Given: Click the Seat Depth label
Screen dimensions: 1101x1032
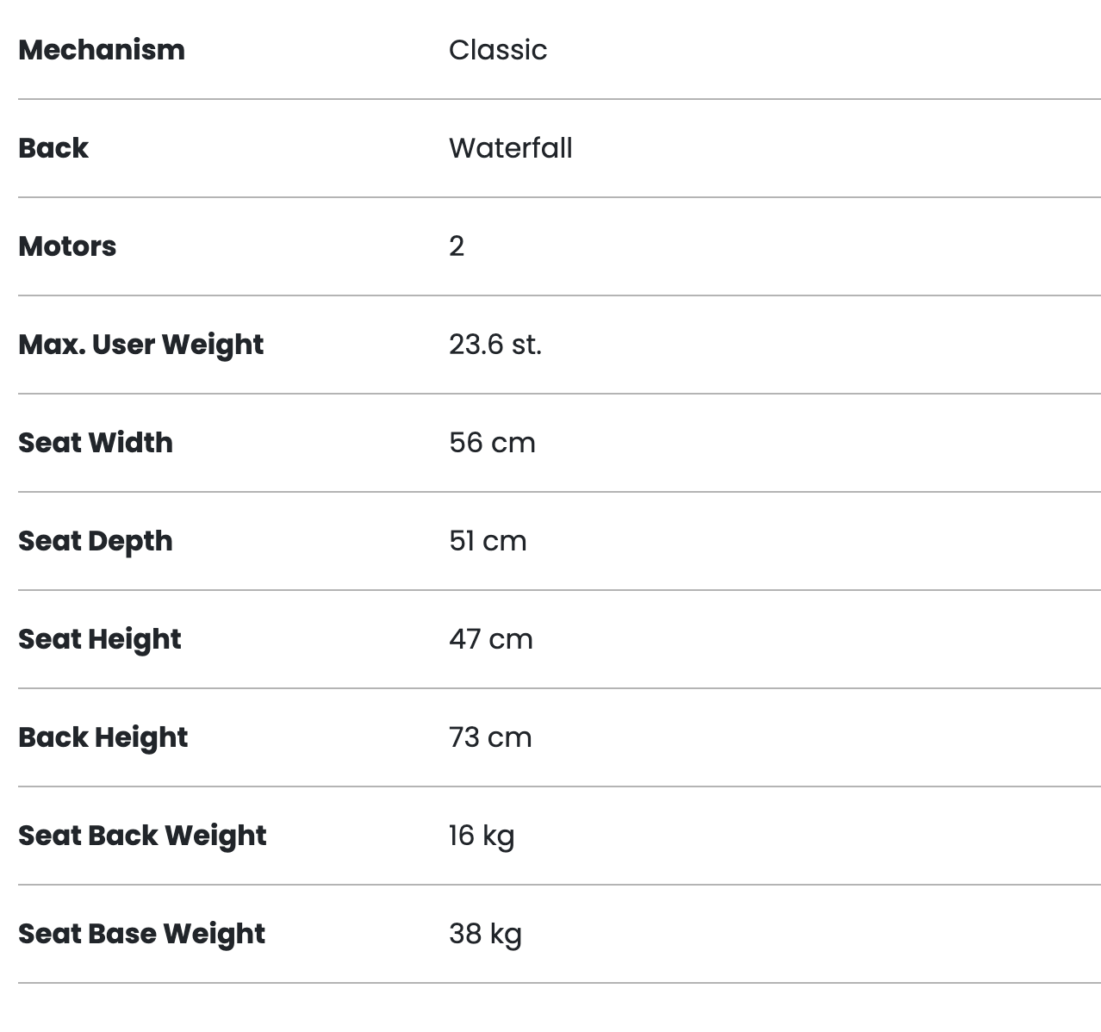Looking at the screenshot, I should (96, 541).
